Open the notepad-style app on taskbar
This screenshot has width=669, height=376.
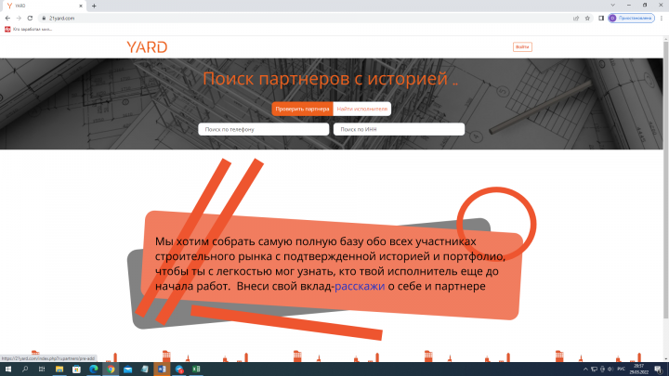click(x=145, y=370)
